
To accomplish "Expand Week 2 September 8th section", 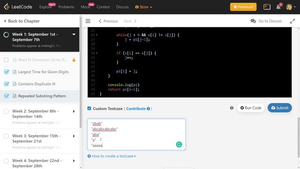I will tap(74, 111).
